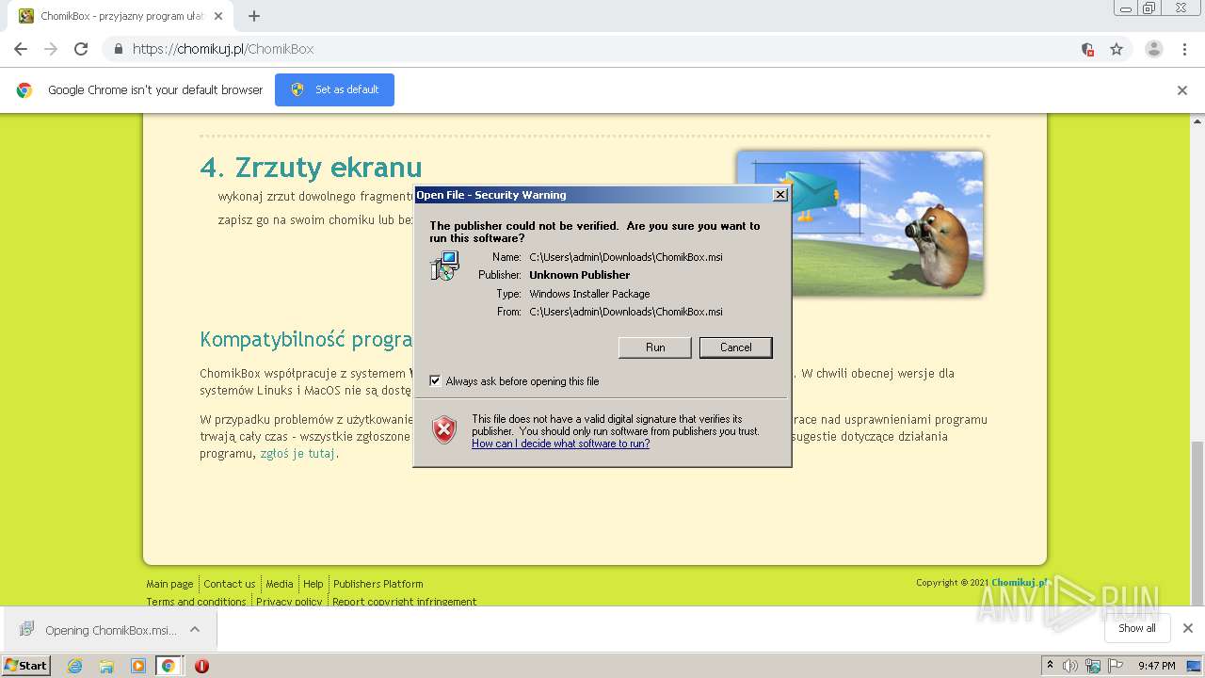This screenshot has height=678, width=1205.
Task: Click the Chrome taskbar icon
Action: pyautogui.click(x=168, y=666)
